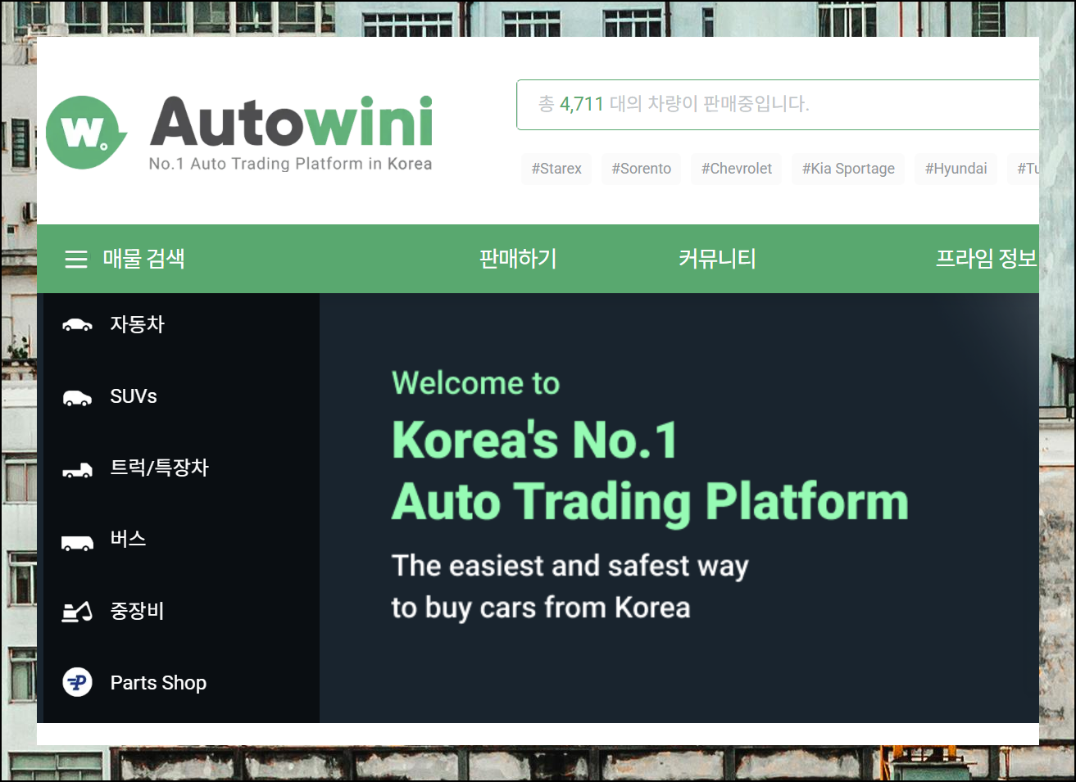Click the green Autowini W logo icon
Viewport: 1076px width, 782px height.
[86, 132]
